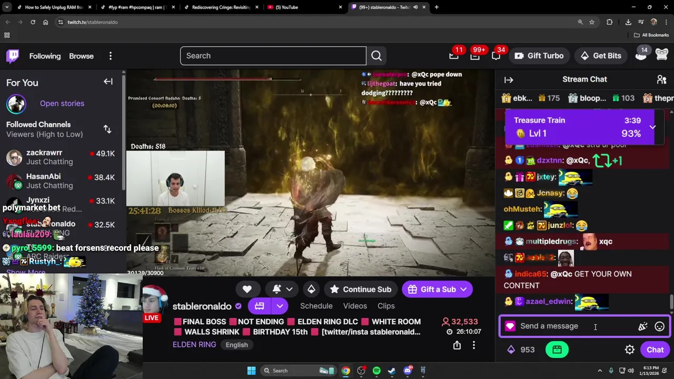Open Prime loot crown icon with 11 badge

point(454,56)
